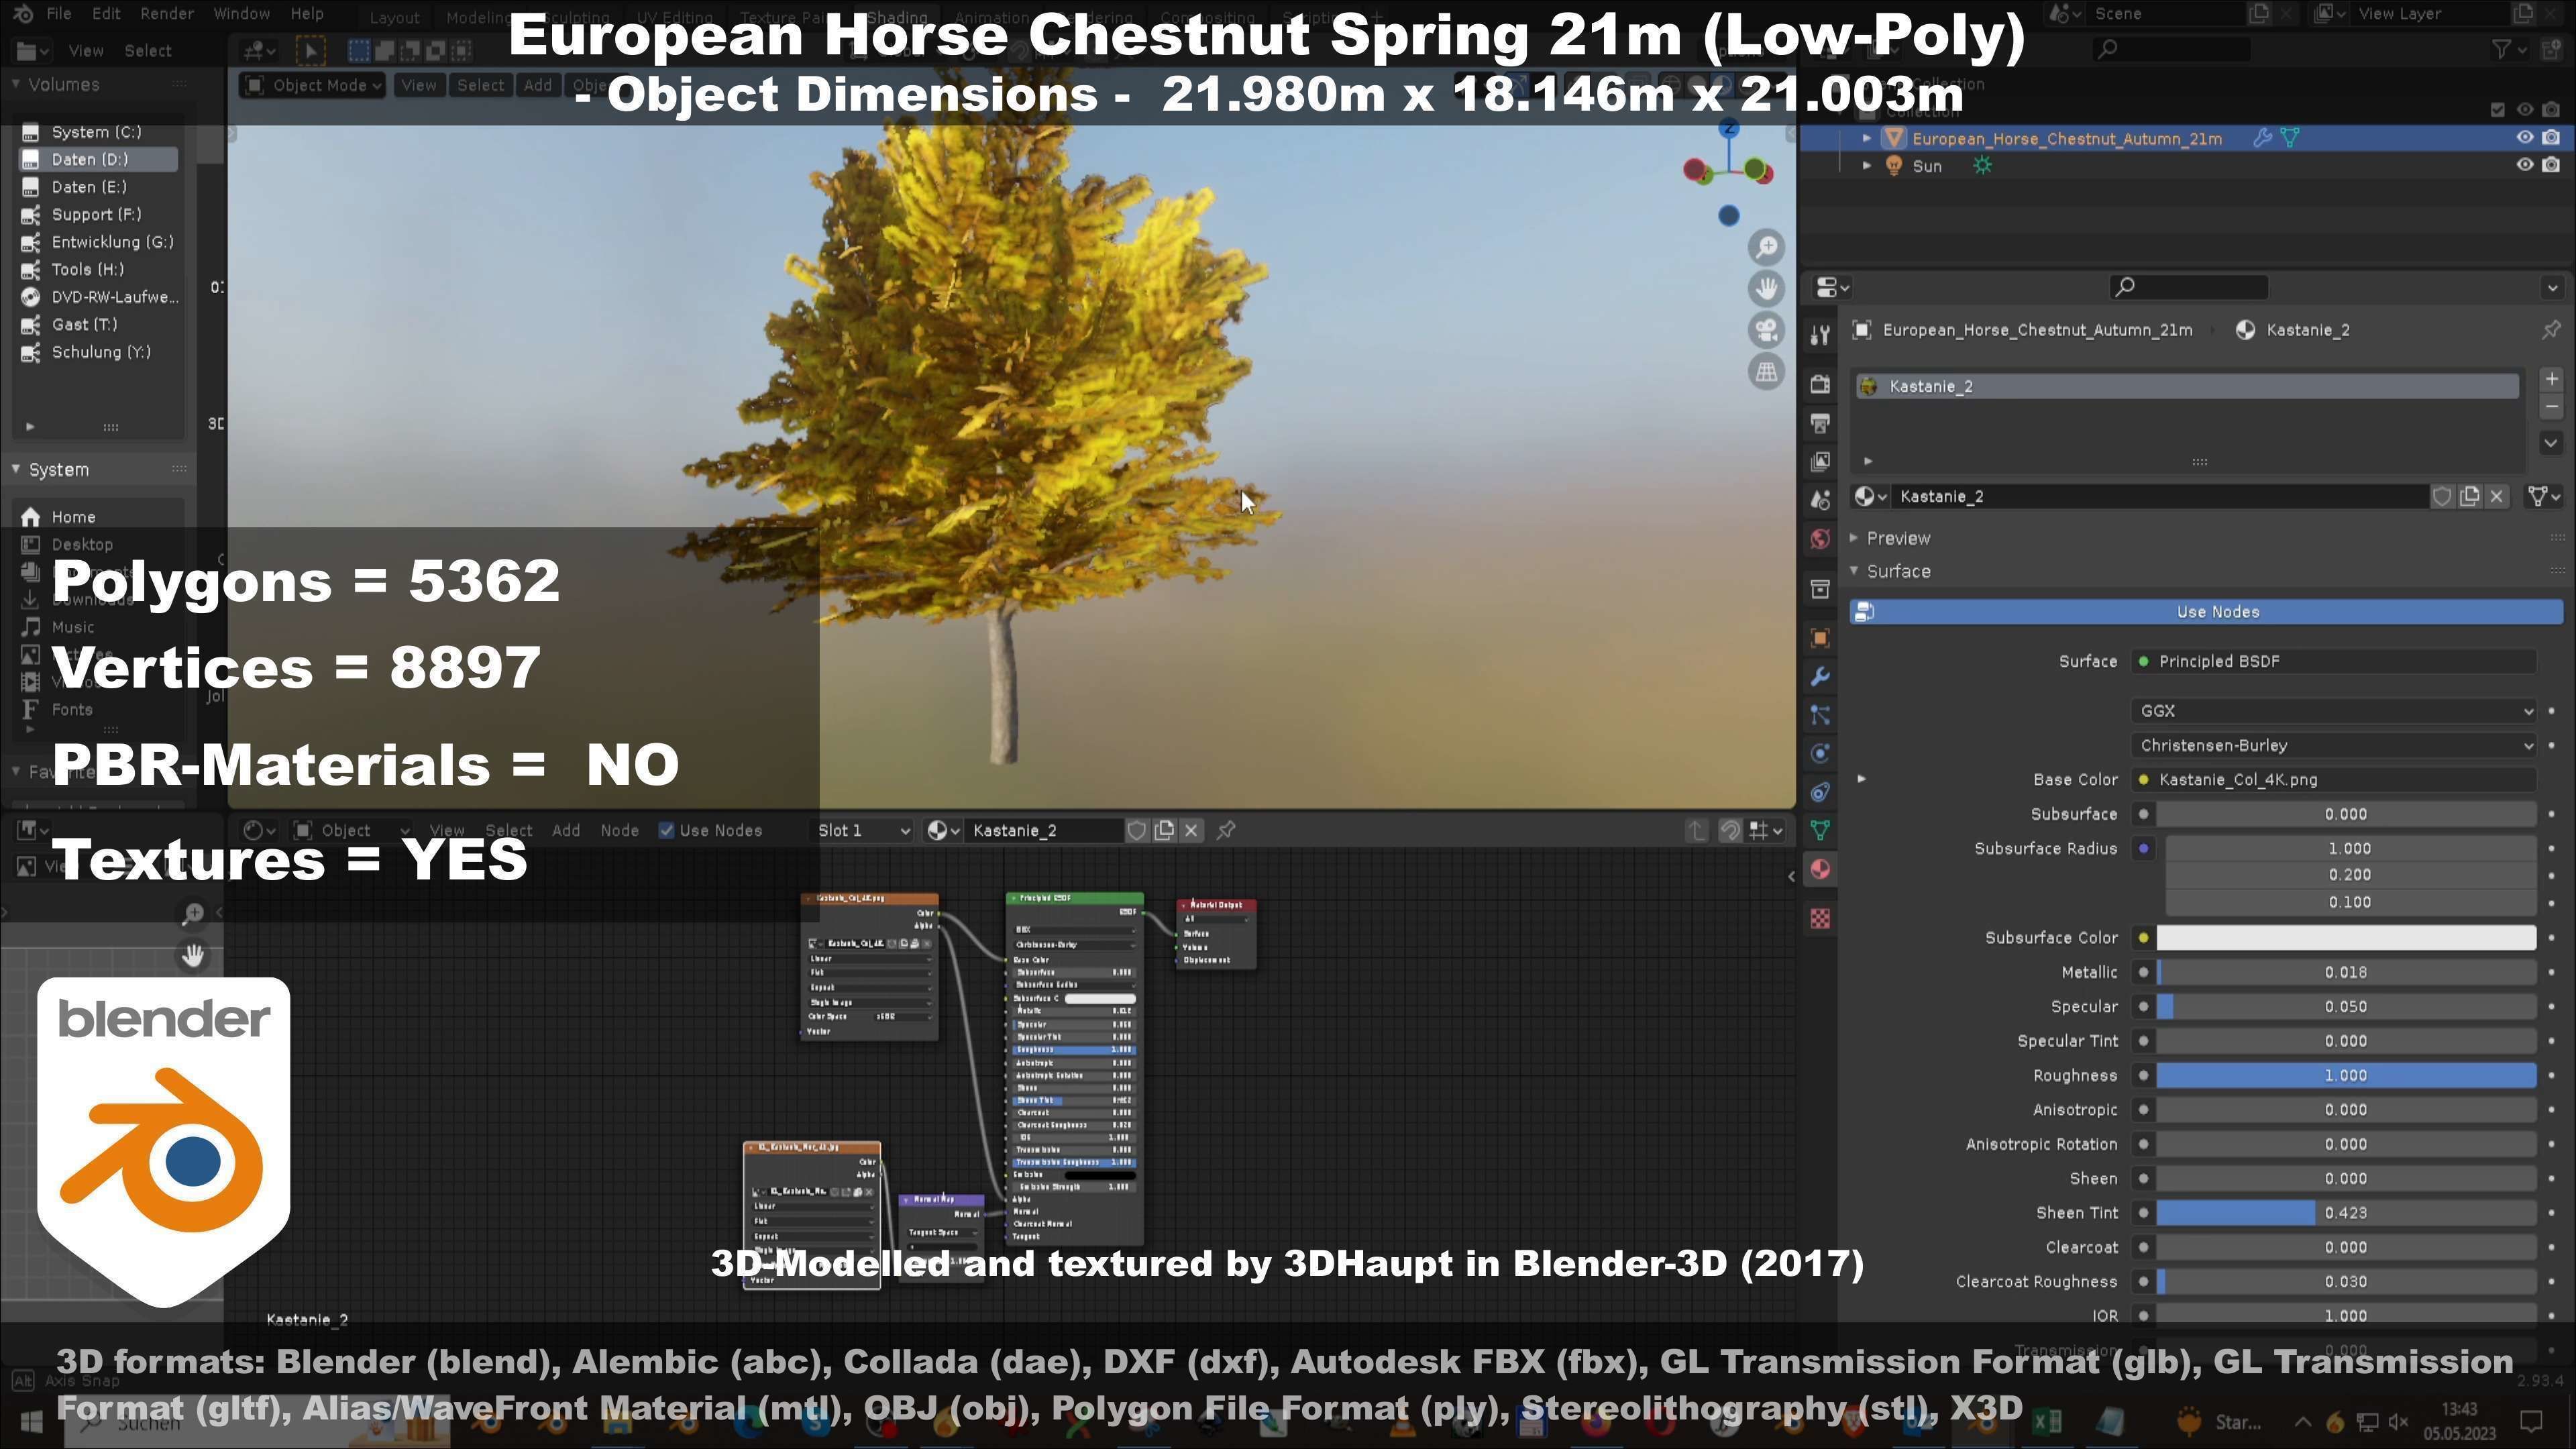Disable Sun in renders camera icon

[x=2551, y=165]
